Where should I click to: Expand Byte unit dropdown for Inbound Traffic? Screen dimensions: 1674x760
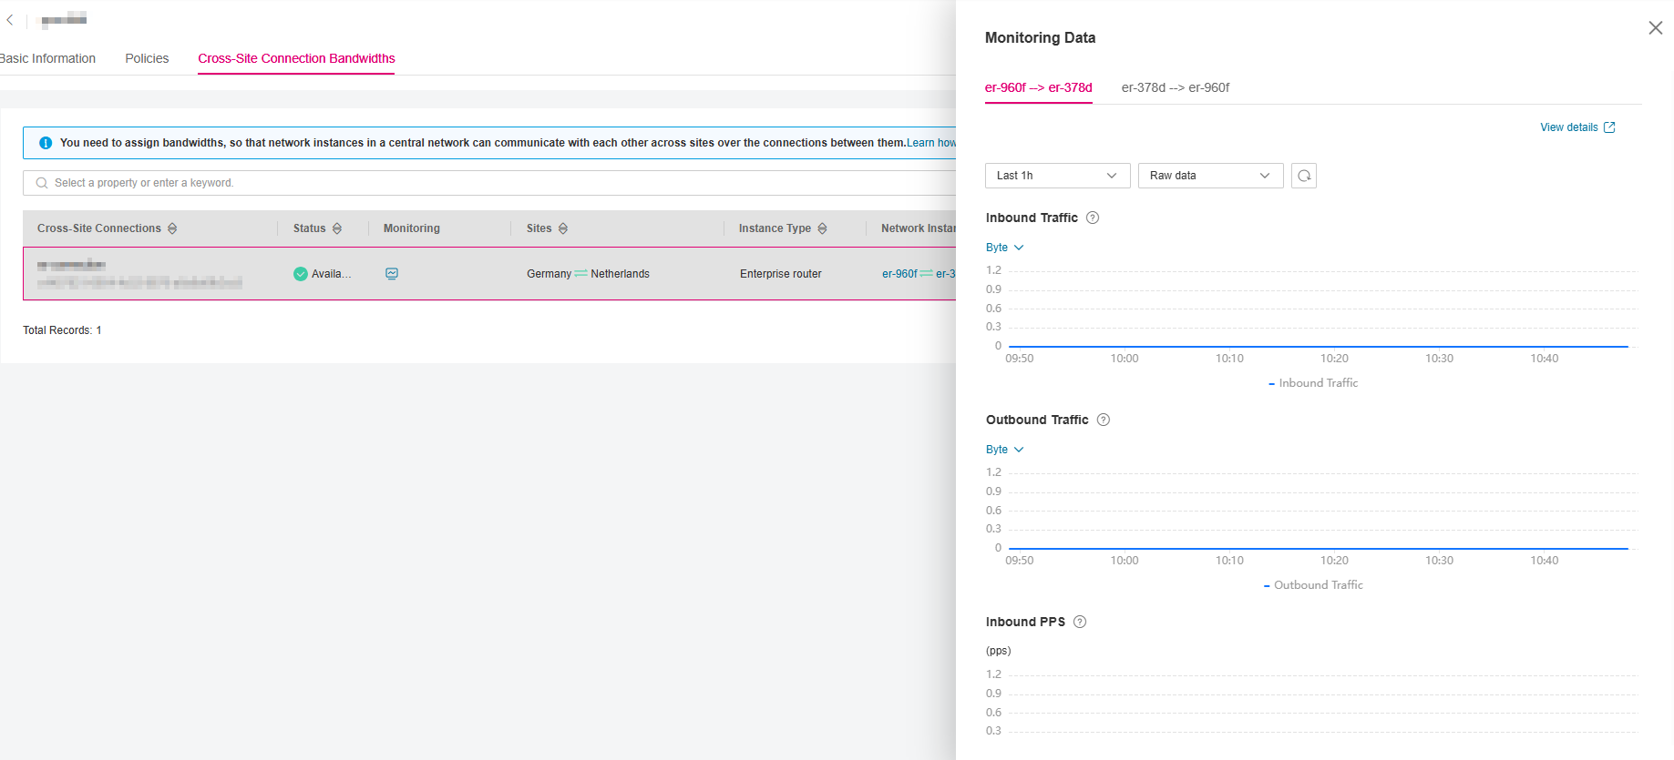point(1004,248)
